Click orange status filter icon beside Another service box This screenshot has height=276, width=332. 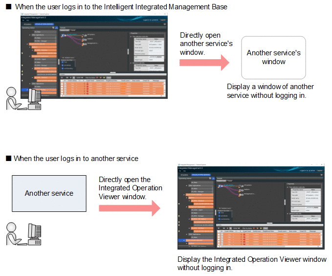click(258, 229)
